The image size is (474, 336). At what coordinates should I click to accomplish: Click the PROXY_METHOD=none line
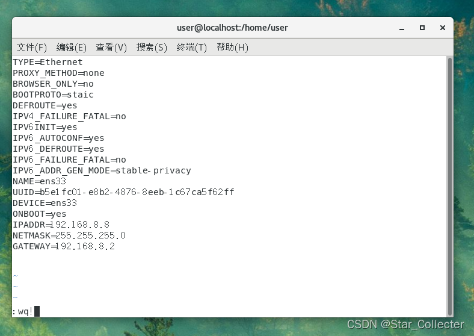58,73
